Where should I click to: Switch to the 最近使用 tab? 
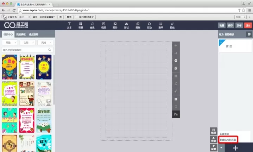[x=34, y=34]
